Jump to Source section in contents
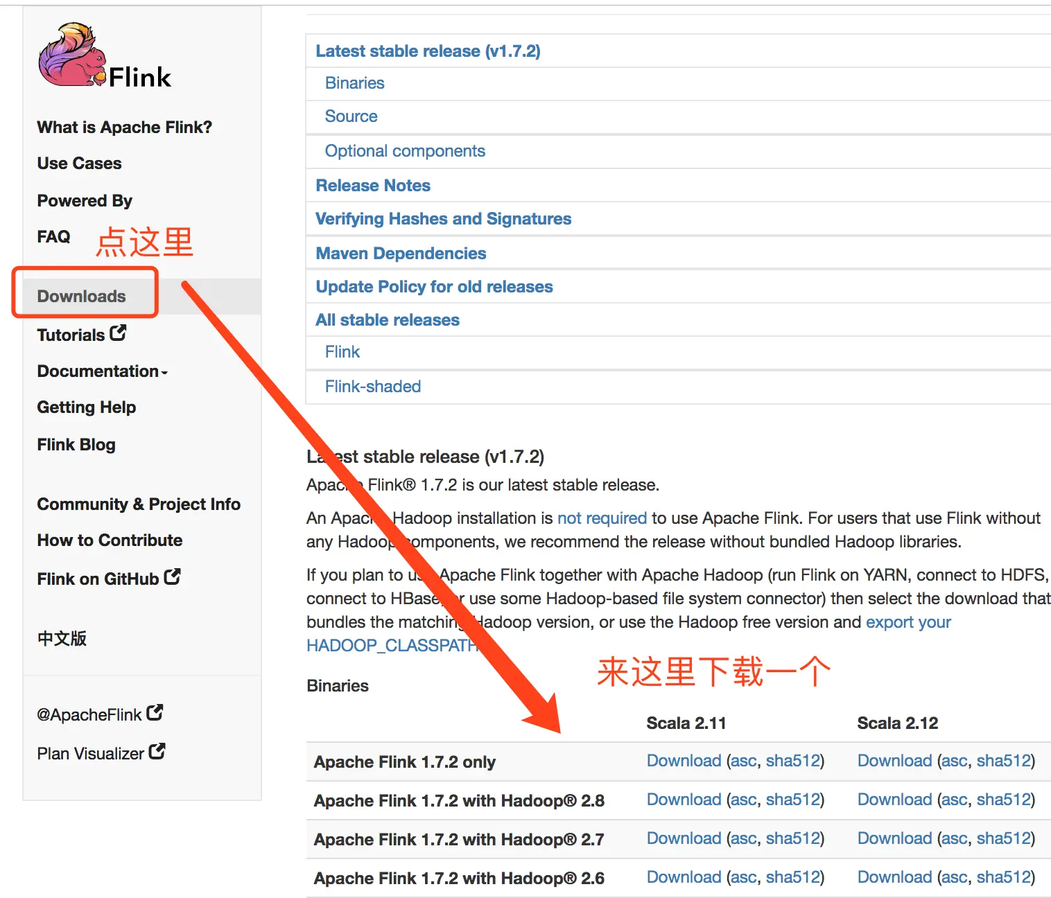The width and height of the screenshot is (1051, 898). (351, 116)
